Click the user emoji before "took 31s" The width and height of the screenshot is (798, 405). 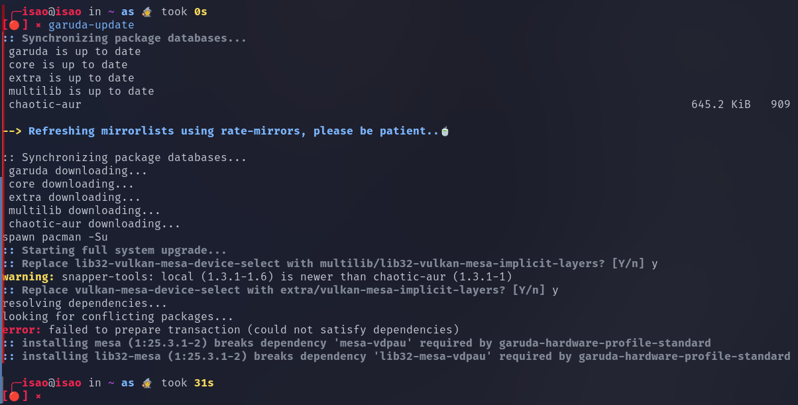tap(147, 383)
